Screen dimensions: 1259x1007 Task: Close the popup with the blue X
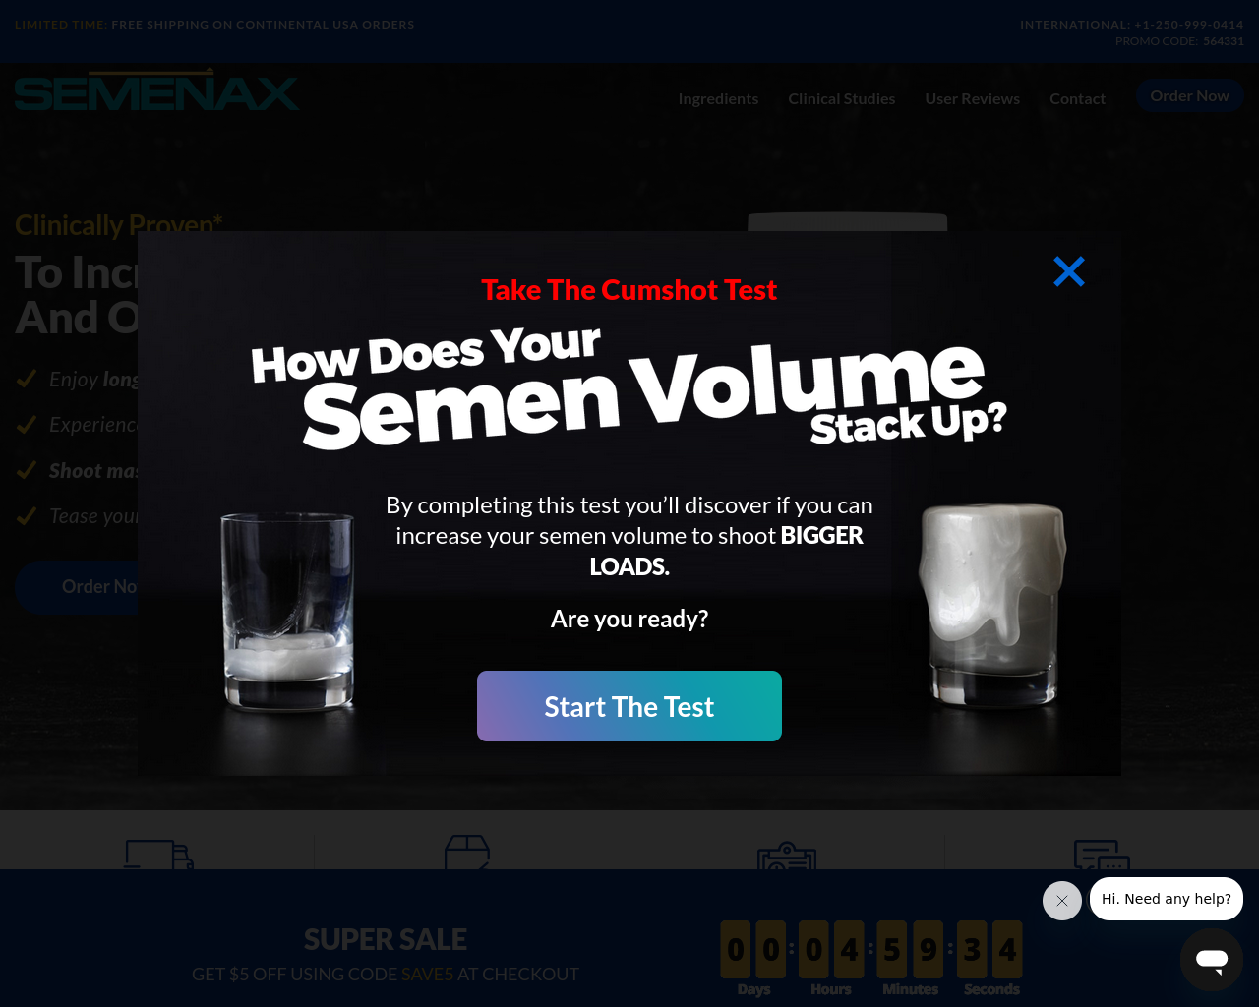point(1068,271)
